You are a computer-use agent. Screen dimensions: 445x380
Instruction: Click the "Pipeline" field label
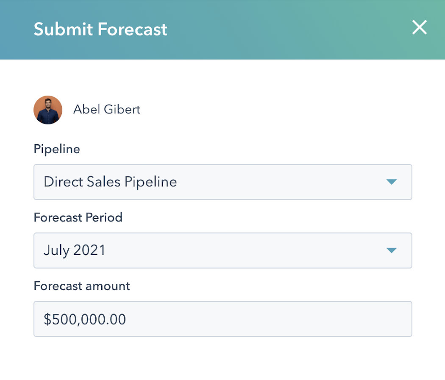pos(57,149)
